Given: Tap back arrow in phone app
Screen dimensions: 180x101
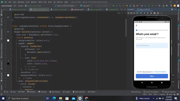Looking at the screenshot, I should pos(137,25).
